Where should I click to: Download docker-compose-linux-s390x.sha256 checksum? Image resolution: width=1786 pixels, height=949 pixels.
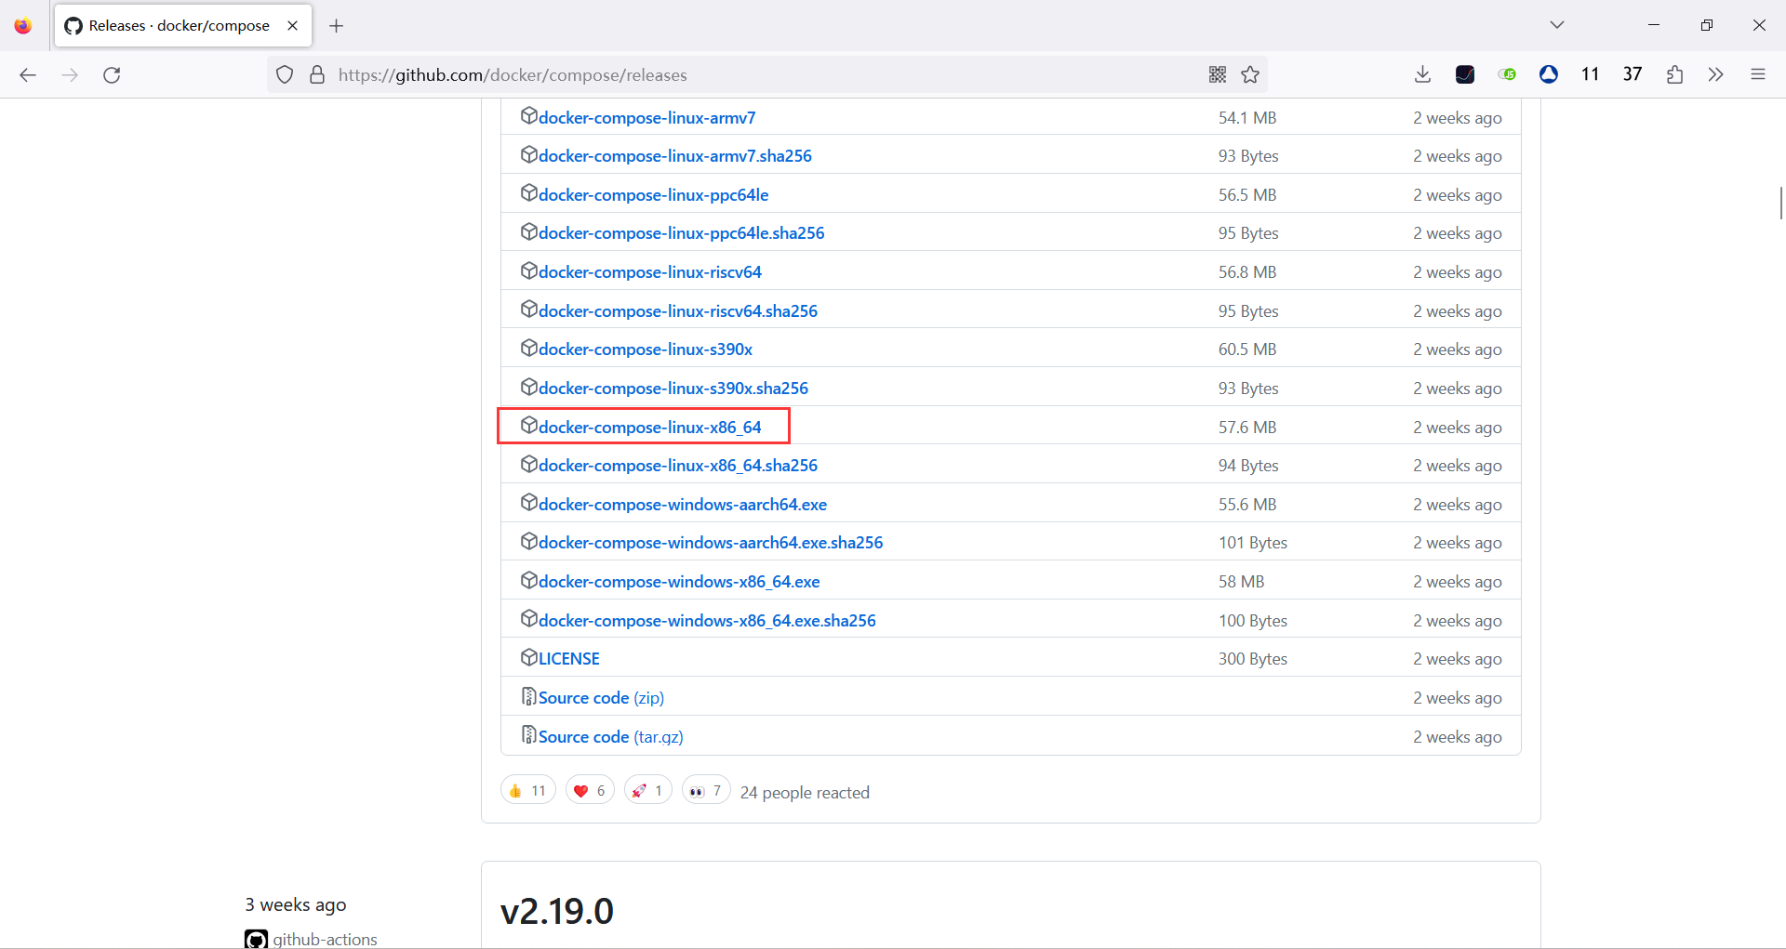click(x=673, y=389)
